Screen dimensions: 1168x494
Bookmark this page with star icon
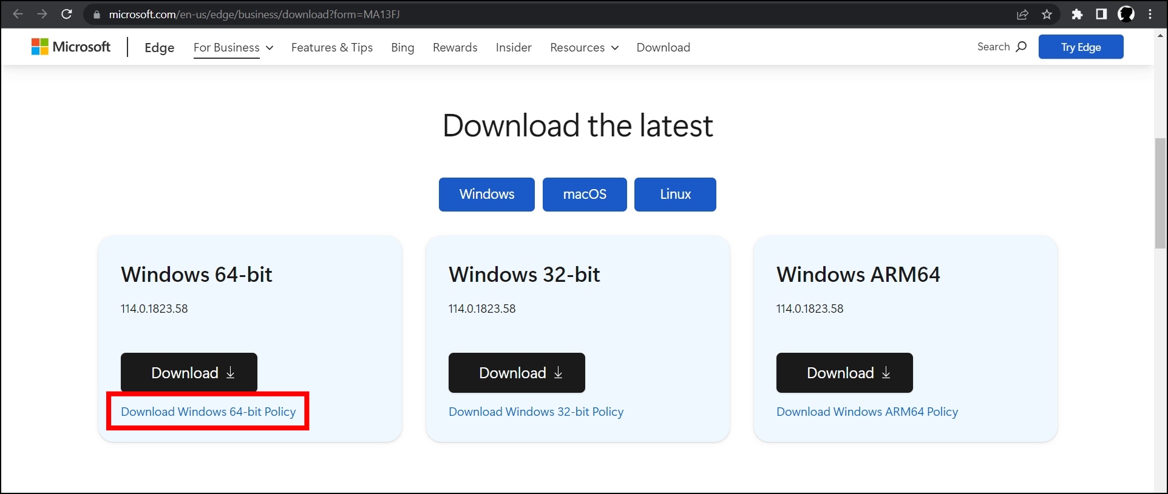[x=1047, y=15]
